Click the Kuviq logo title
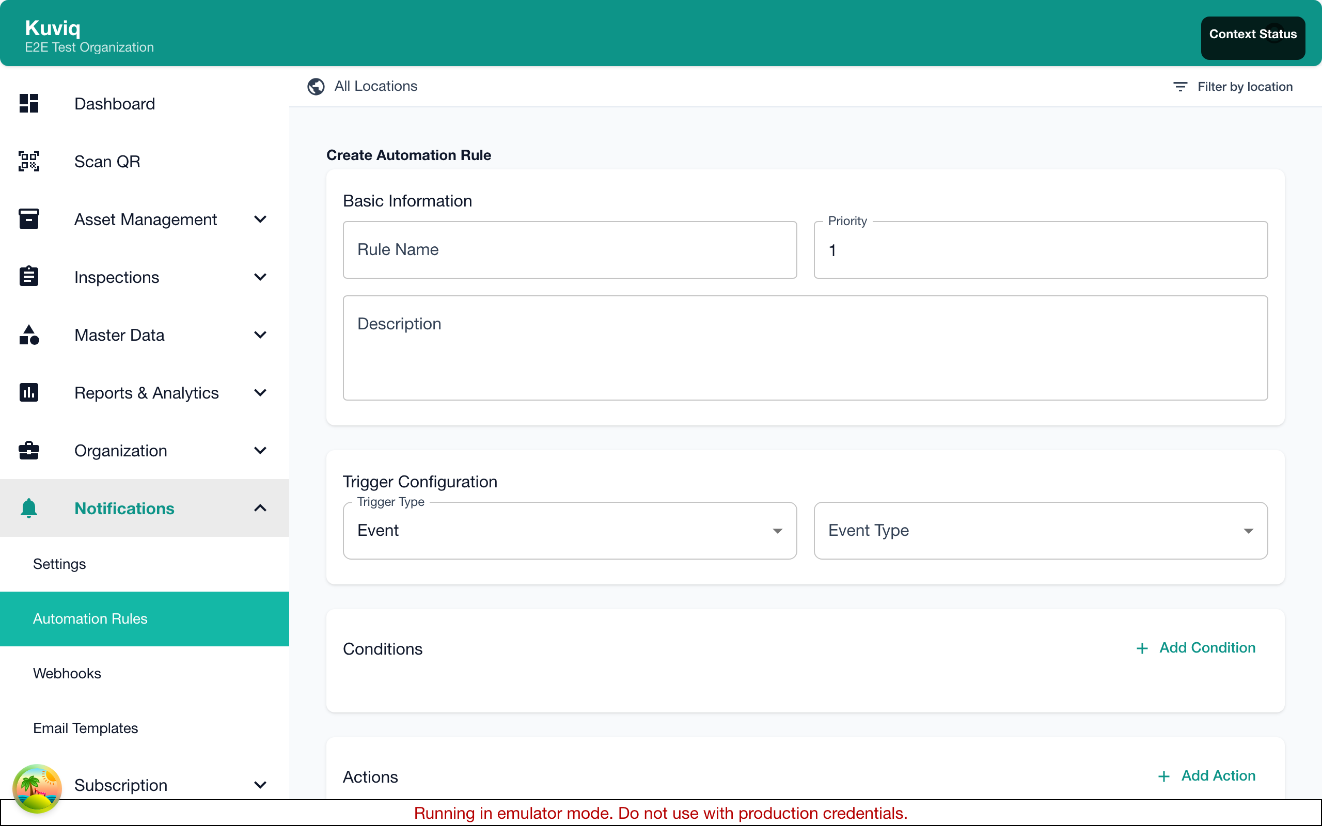The image size is (1322, 826). coord(53,28)
